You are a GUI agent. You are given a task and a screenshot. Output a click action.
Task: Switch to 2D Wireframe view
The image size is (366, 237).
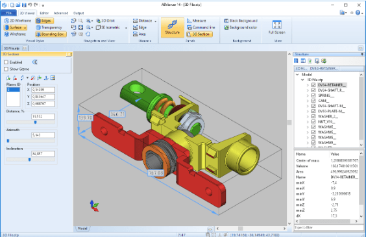click(18, 21)
